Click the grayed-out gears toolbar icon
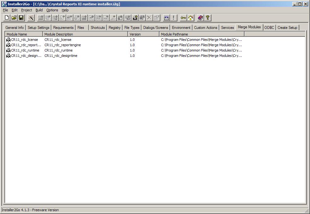Image resolution: width=310 pixels, height=214 pixels. pyautogui.click(x=128, y=18)
